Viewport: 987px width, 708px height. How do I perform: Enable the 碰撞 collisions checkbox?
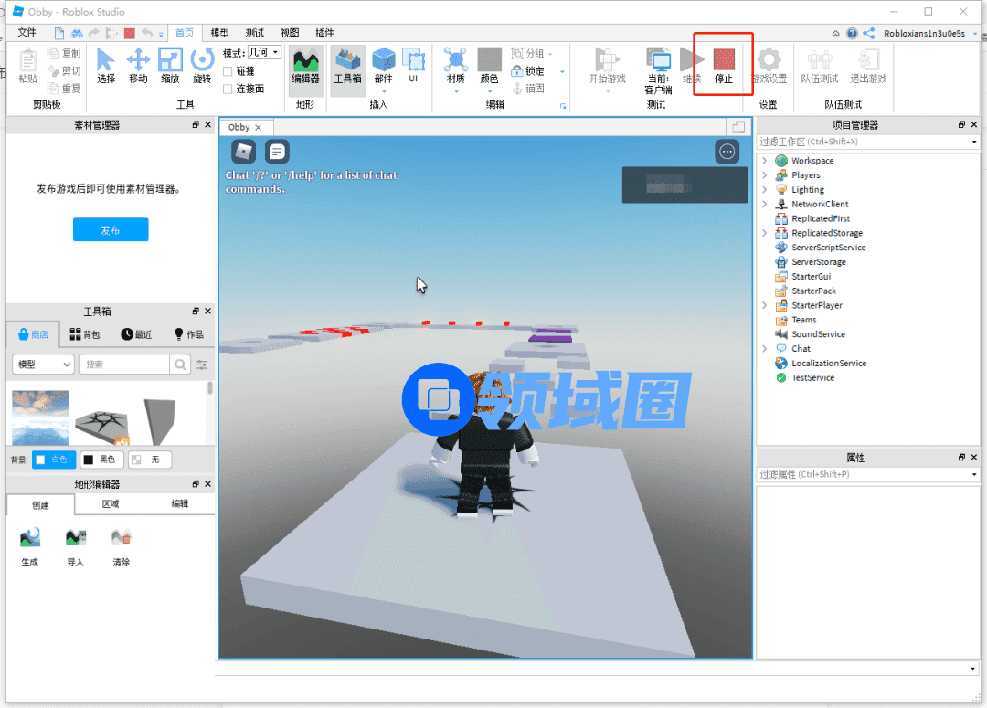pyautogui.click(x=228, y=71)
